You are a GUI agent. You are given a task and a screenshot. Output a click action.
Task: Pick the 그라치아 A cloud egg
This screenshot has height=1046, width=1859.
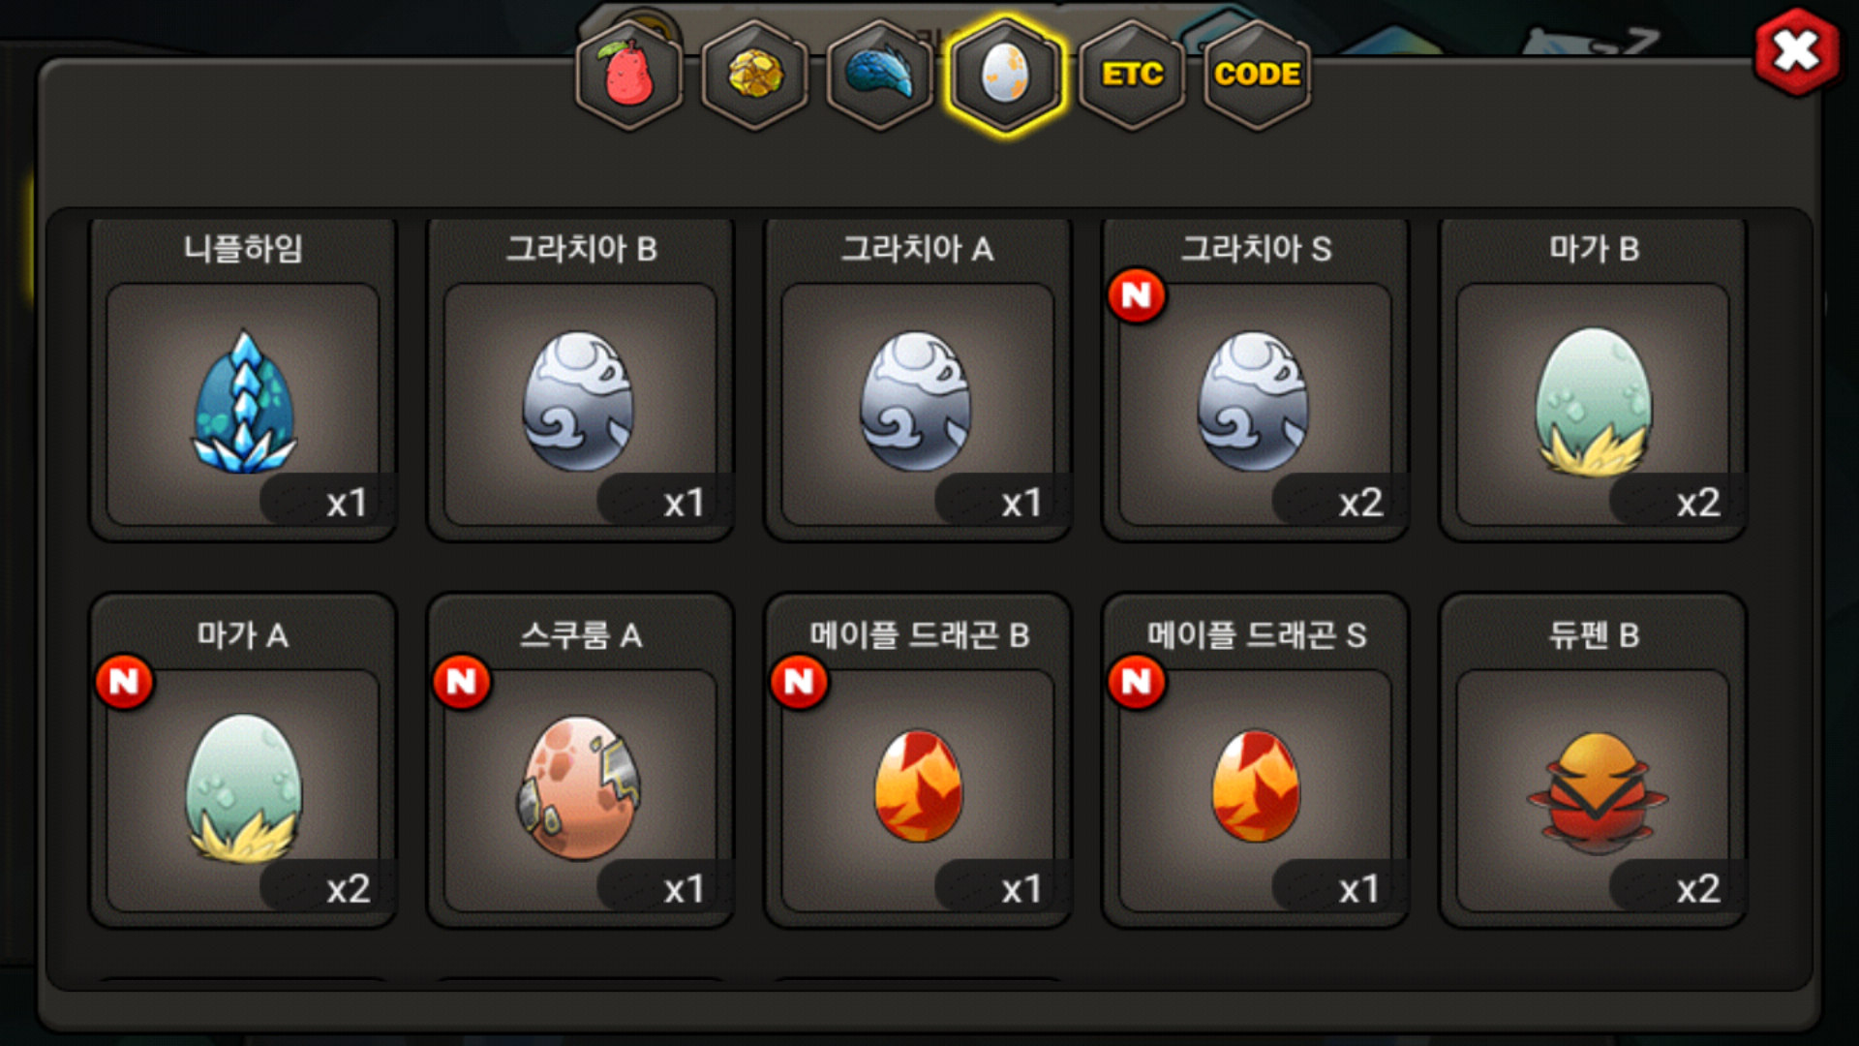click(x=918, y=378)
